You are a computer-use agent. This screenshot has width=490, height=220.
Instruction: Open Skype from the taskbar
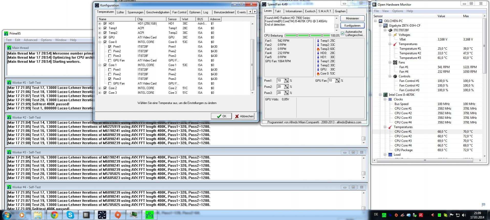pyautogui.click(x=70, y=215)
